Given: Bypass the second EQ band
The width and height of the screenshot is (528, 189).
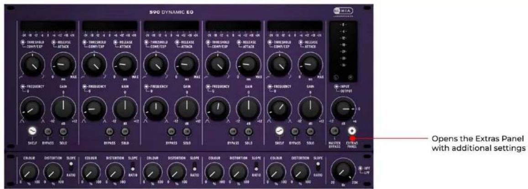Looking at the screenshot, I should [110, 132].
